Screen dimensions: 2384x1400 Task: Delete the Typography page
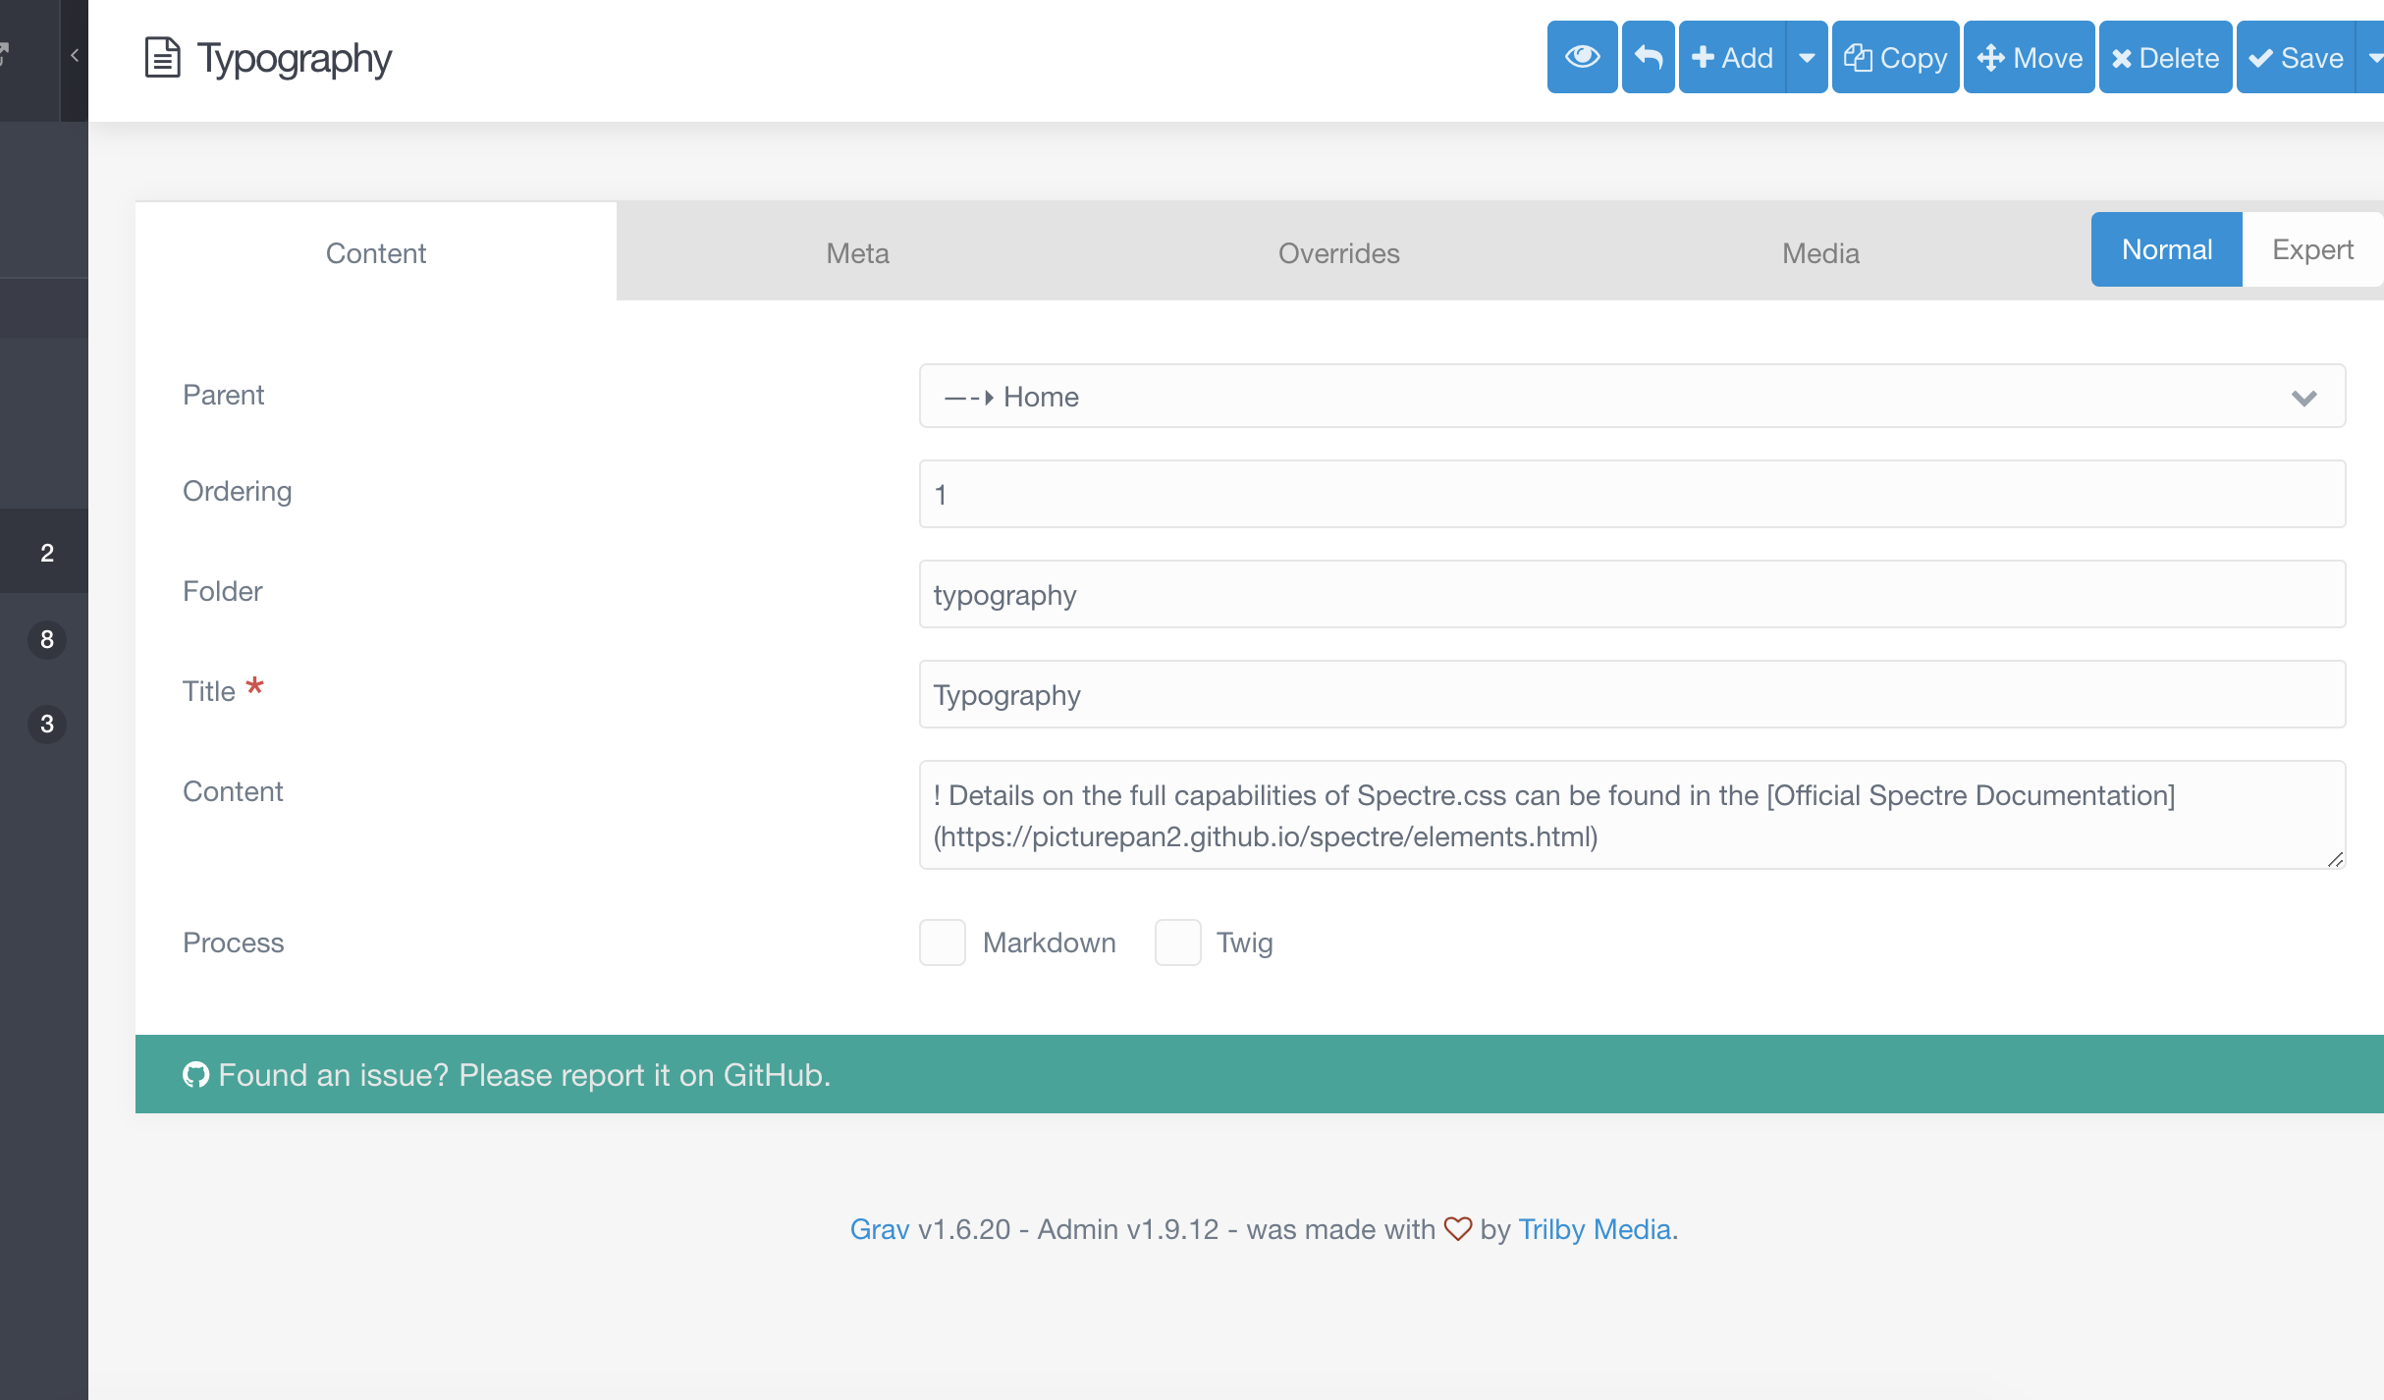click(2165, 57)
